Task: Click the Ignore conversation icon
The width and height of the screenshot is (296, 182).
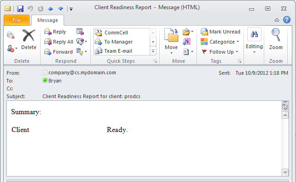Action: pos(11,35)
